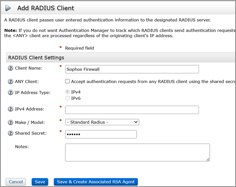236x187 pixels.
Task: Select the IPv4 radio button
Action: [x=68, y=92]
